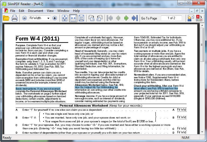207x142 pixels.
Task: Go to the next page
Action: tap(126, 18)
